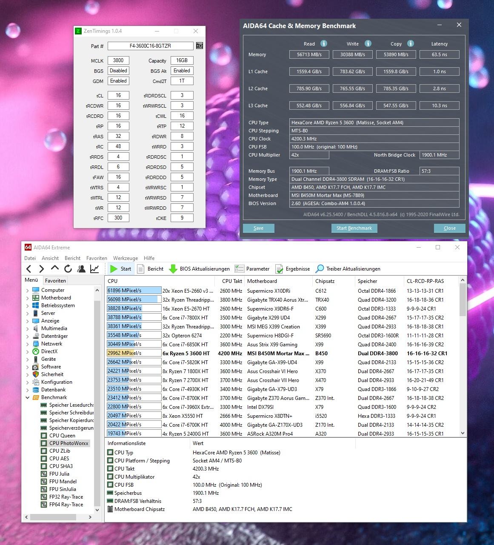494x545 pixels.
Task: Open the Hilfe menu
Action: click(x=149, y=258)
